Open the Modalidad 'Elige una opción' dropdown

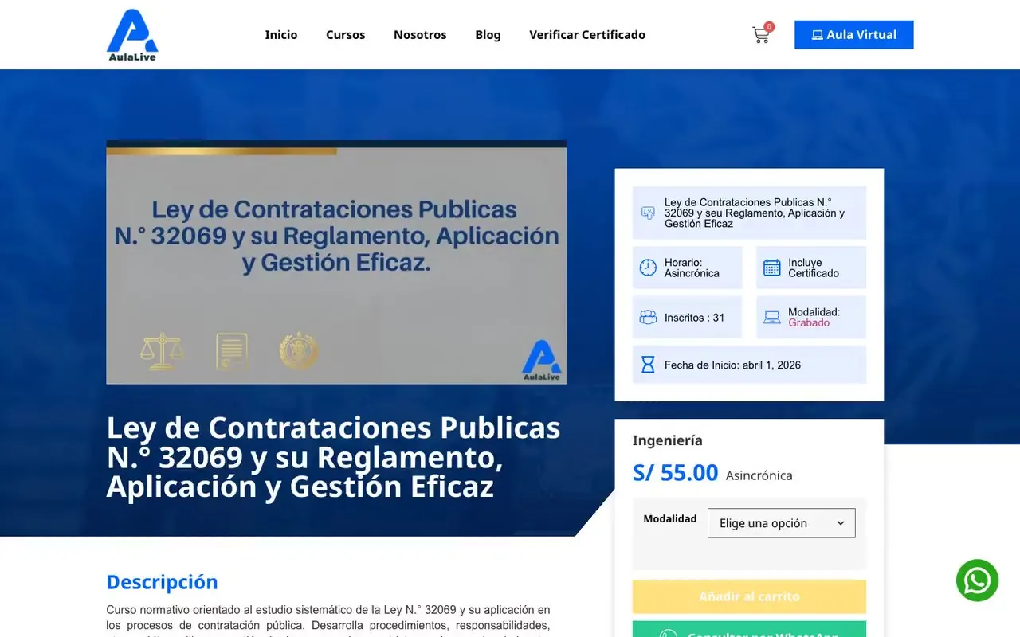point(781,523)
